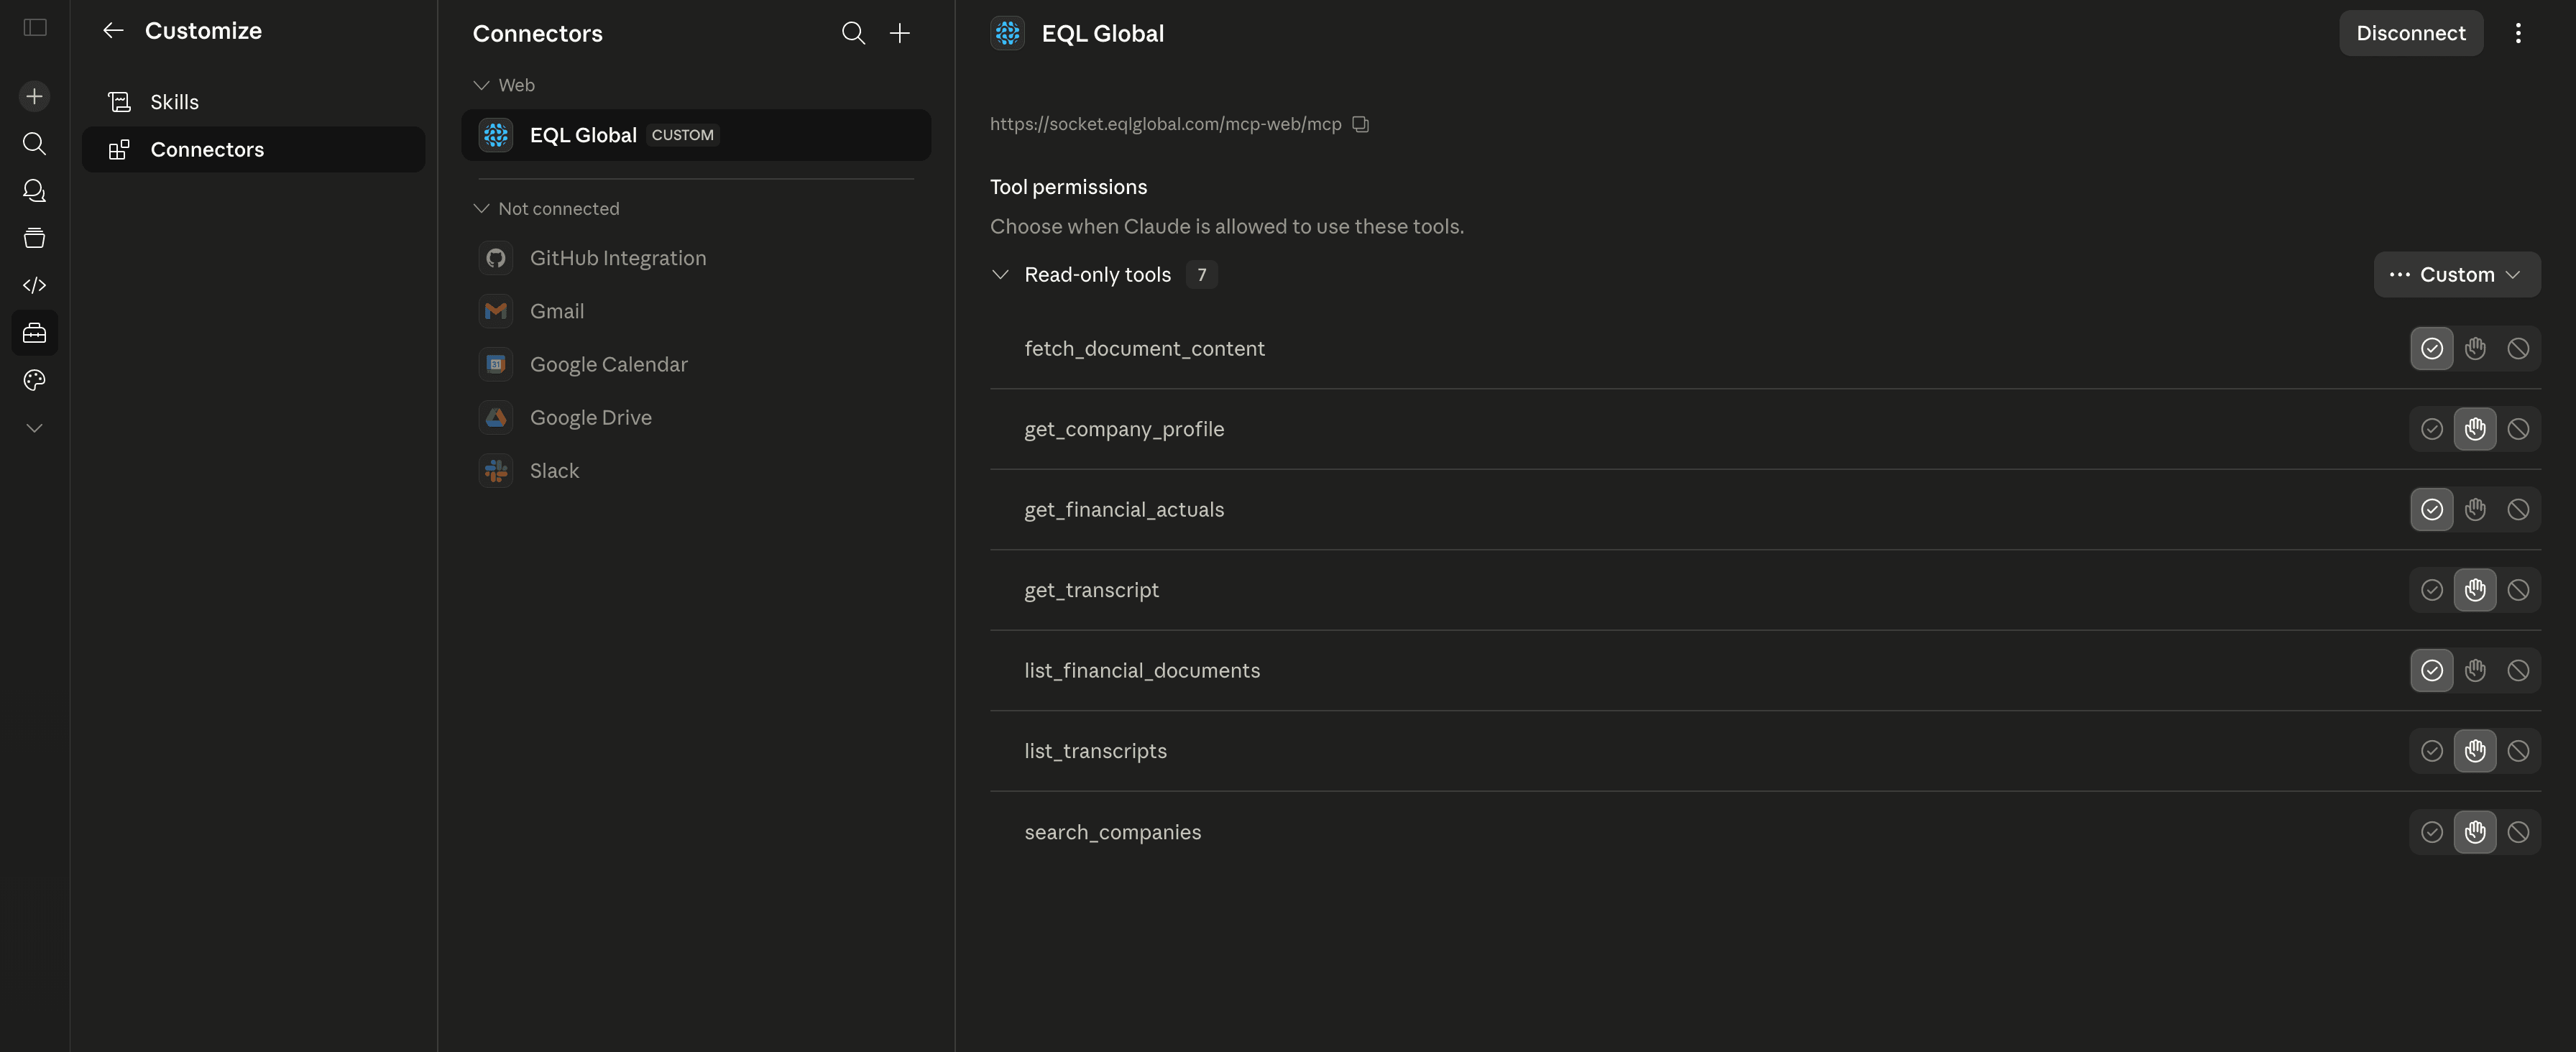Image resolution: width=2576 pixels, height=1052 pixels.
Task: Open search from the left rail magnifier
Action: (35, 143)
